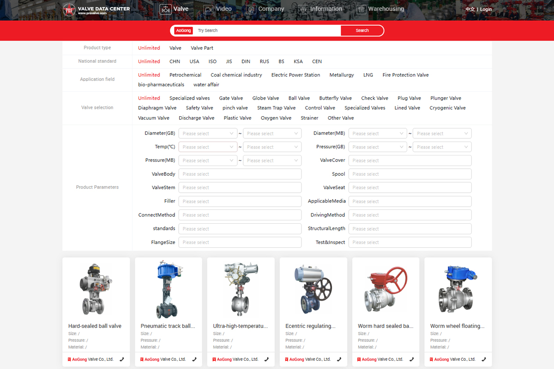Image resolution: width=554 pixels, height=369 pixels.
Task: Click the Video camera icon in navigation
Action: (x=209, y=9)
